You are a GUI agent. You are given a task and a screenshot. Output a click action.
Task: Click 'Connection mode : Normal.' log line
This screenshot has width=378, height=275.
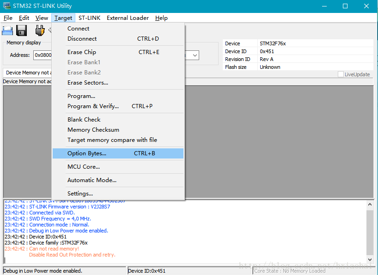(x=47, y=225)
